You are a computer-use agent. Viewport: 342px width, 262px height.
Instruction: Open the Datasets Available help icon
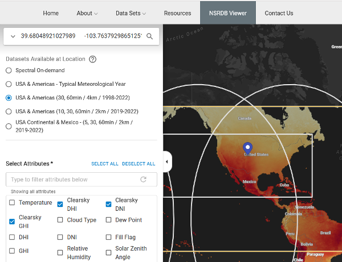point(92,59)
